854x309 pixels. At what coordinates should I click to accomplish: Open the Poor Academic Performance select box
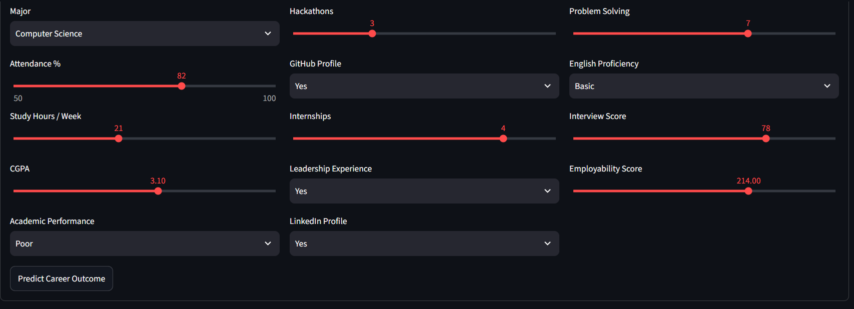point(145,243)
